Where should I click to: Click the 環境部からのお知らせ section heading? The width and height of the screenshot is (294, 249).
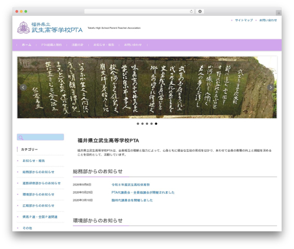(x=98, y=220)
